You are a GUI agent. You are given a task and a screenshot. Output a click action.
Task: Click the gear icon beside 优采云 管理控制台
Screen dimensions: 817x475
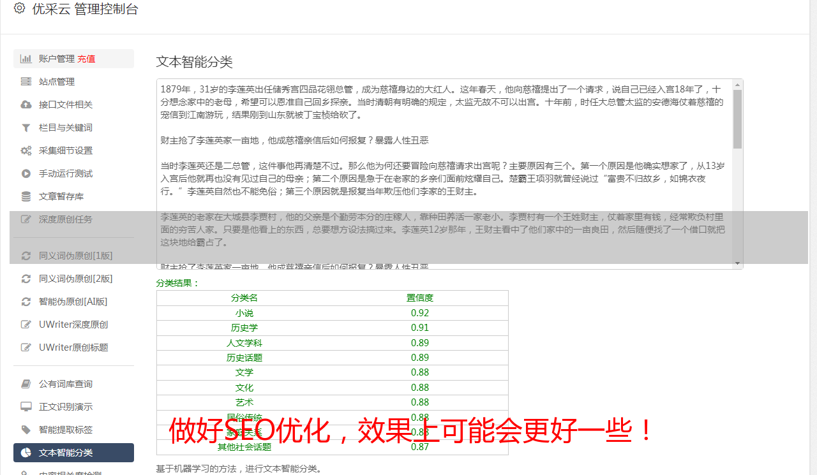[x=19, y=8]
